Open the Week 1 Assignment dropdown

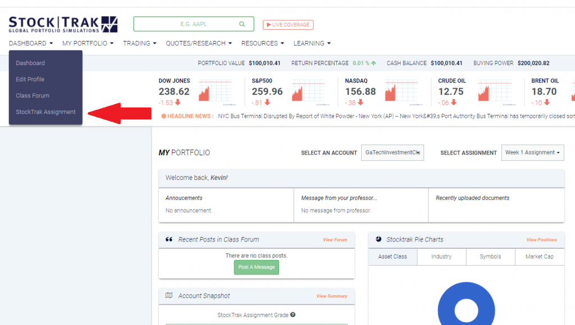point(532,152)
